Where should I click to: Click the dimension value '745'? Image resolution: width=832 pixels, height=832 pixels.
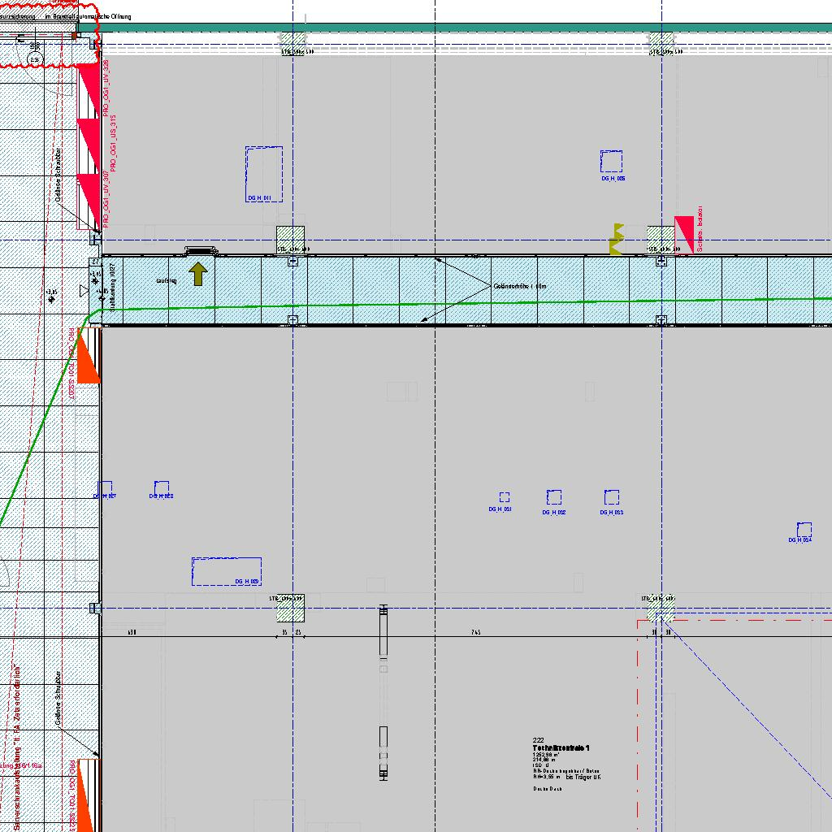tap(476, 632)
